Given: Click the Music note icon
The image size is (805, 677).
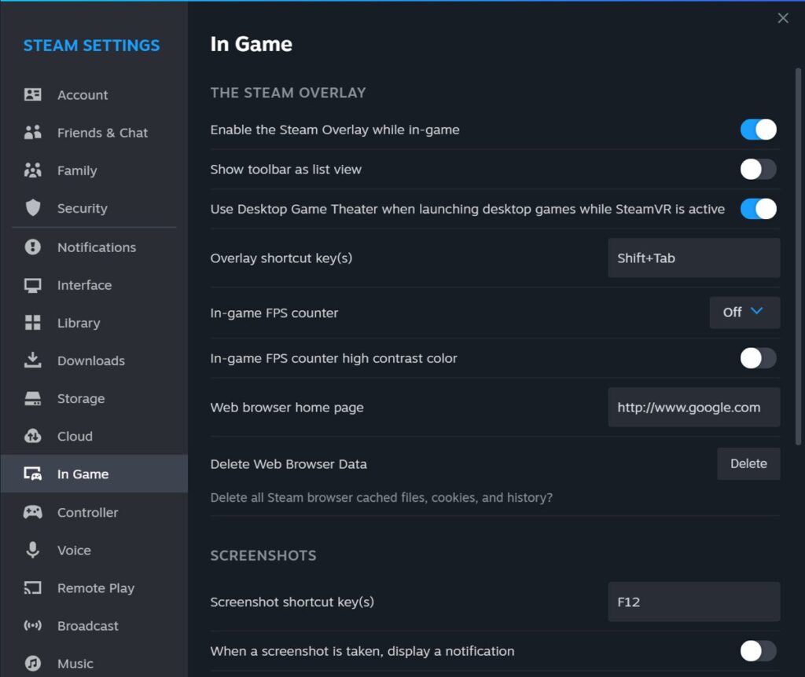Looking at the screenshot, I should point(33,663).
